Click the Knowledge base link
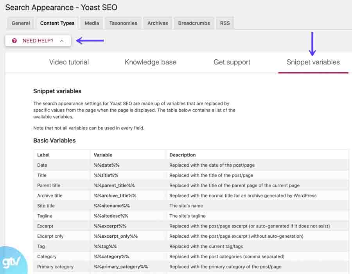The width and height of the screenshot is (352, 274). click(151, 62)
